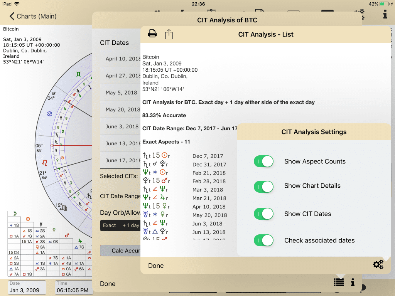
Task: Tap the Wi-Fi status icon
Action: [x=17, y=4]
